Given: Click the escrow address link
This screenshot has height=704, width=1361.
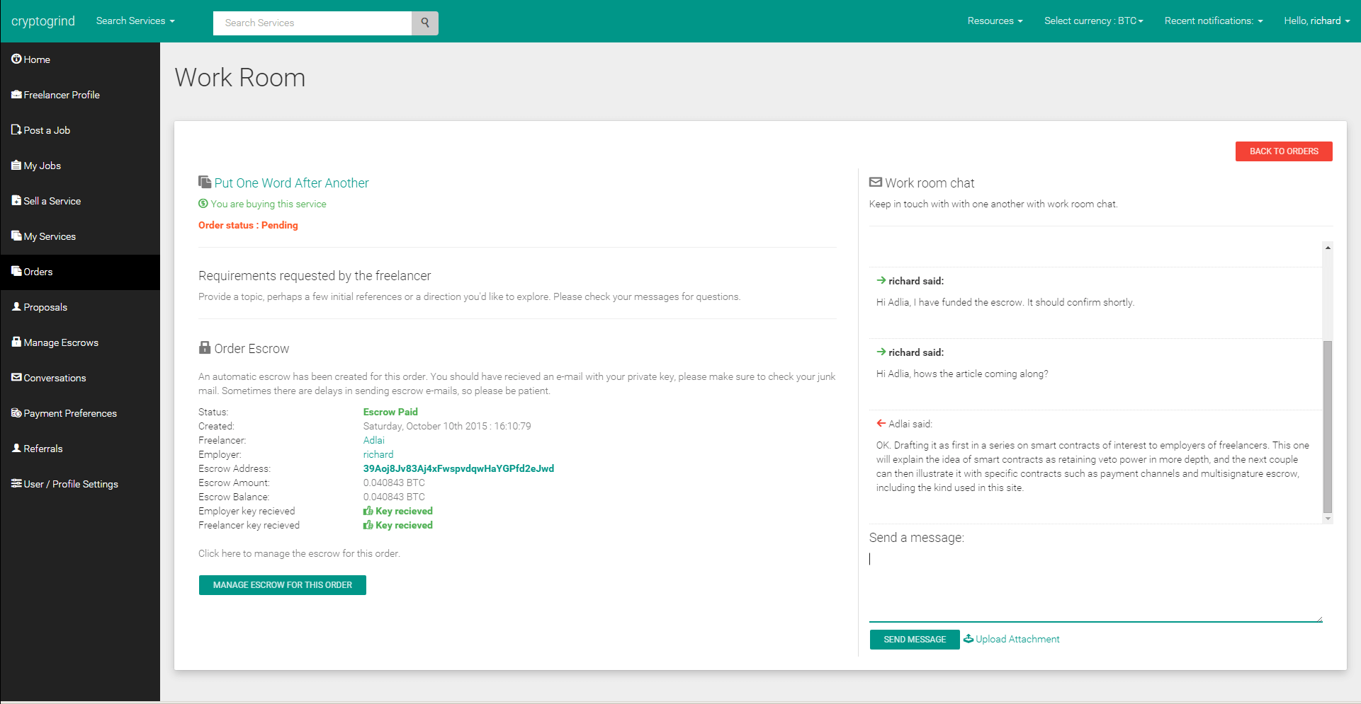Looking at the screenshot, I should click(x=458, y=468).
